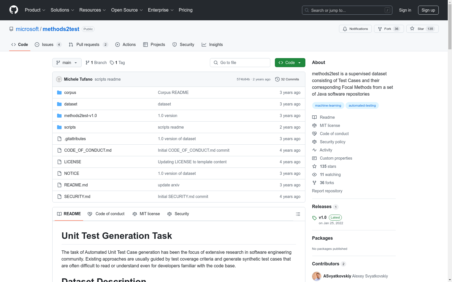Expand the Solutions dropdown
The width and height of the screenshot is (452, 282).
62,10
